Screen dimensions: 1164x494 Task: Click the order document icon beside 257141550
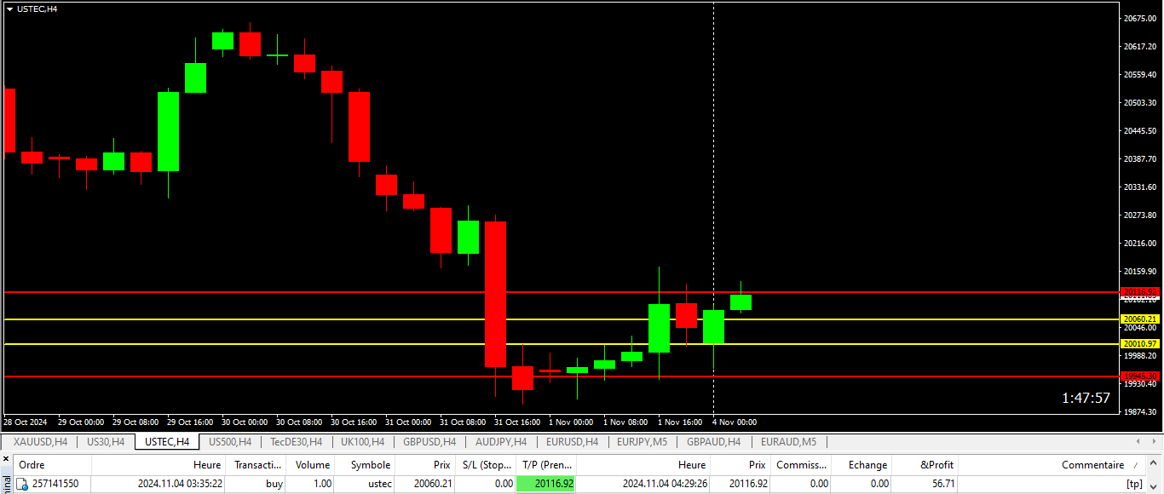pos(22,485)
